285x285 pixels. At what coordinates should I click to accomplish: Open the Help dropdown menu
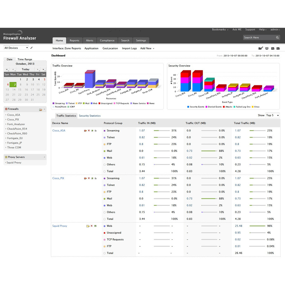263,29
